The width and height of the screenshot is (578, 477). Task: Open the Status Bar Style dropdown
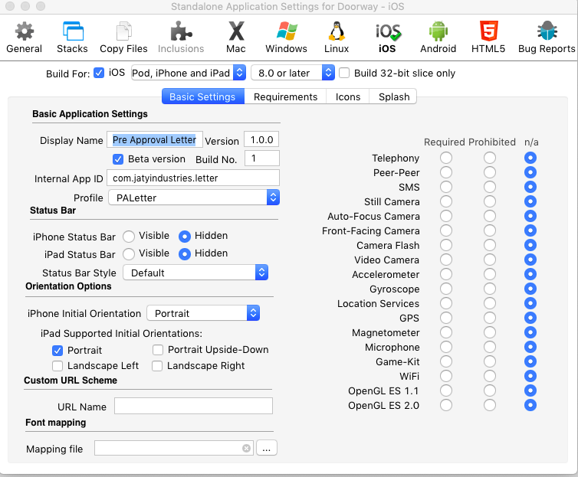195,273
